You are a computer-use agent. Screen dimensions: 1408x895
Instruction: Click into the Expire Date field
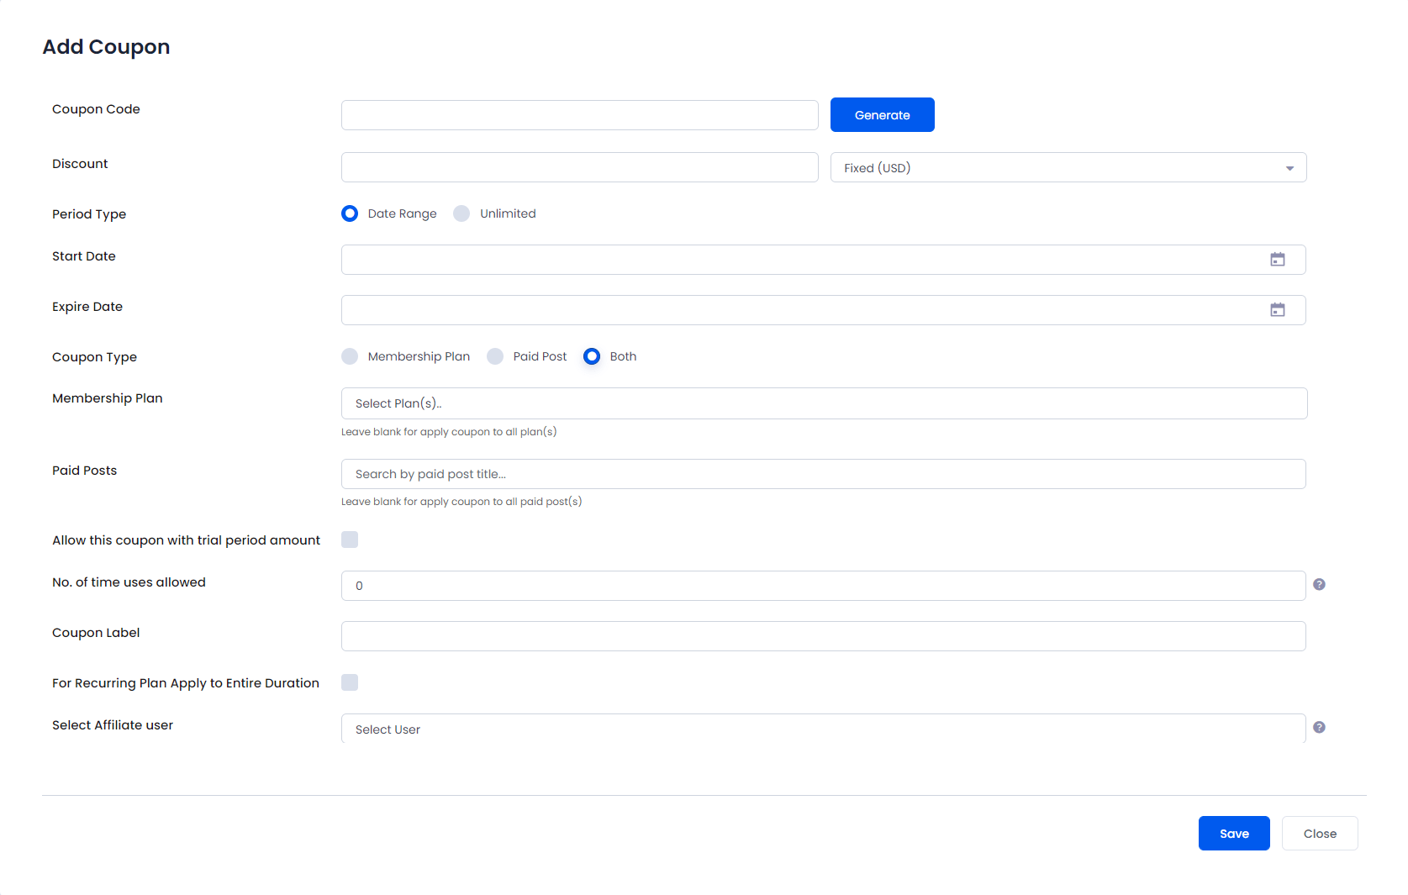point(823,310)
